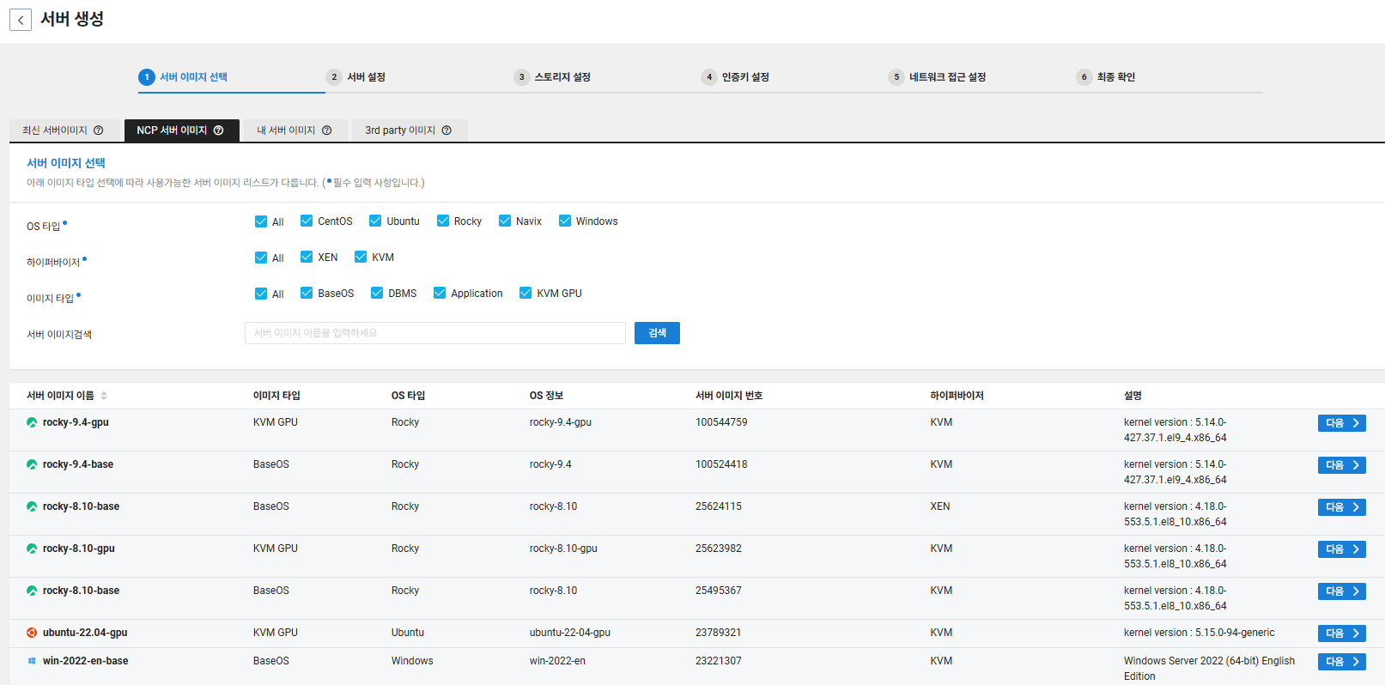Click 다음 button for rocky-9.4-gpu
This screenshot has width=1385, height=685.
(1341, 423)
